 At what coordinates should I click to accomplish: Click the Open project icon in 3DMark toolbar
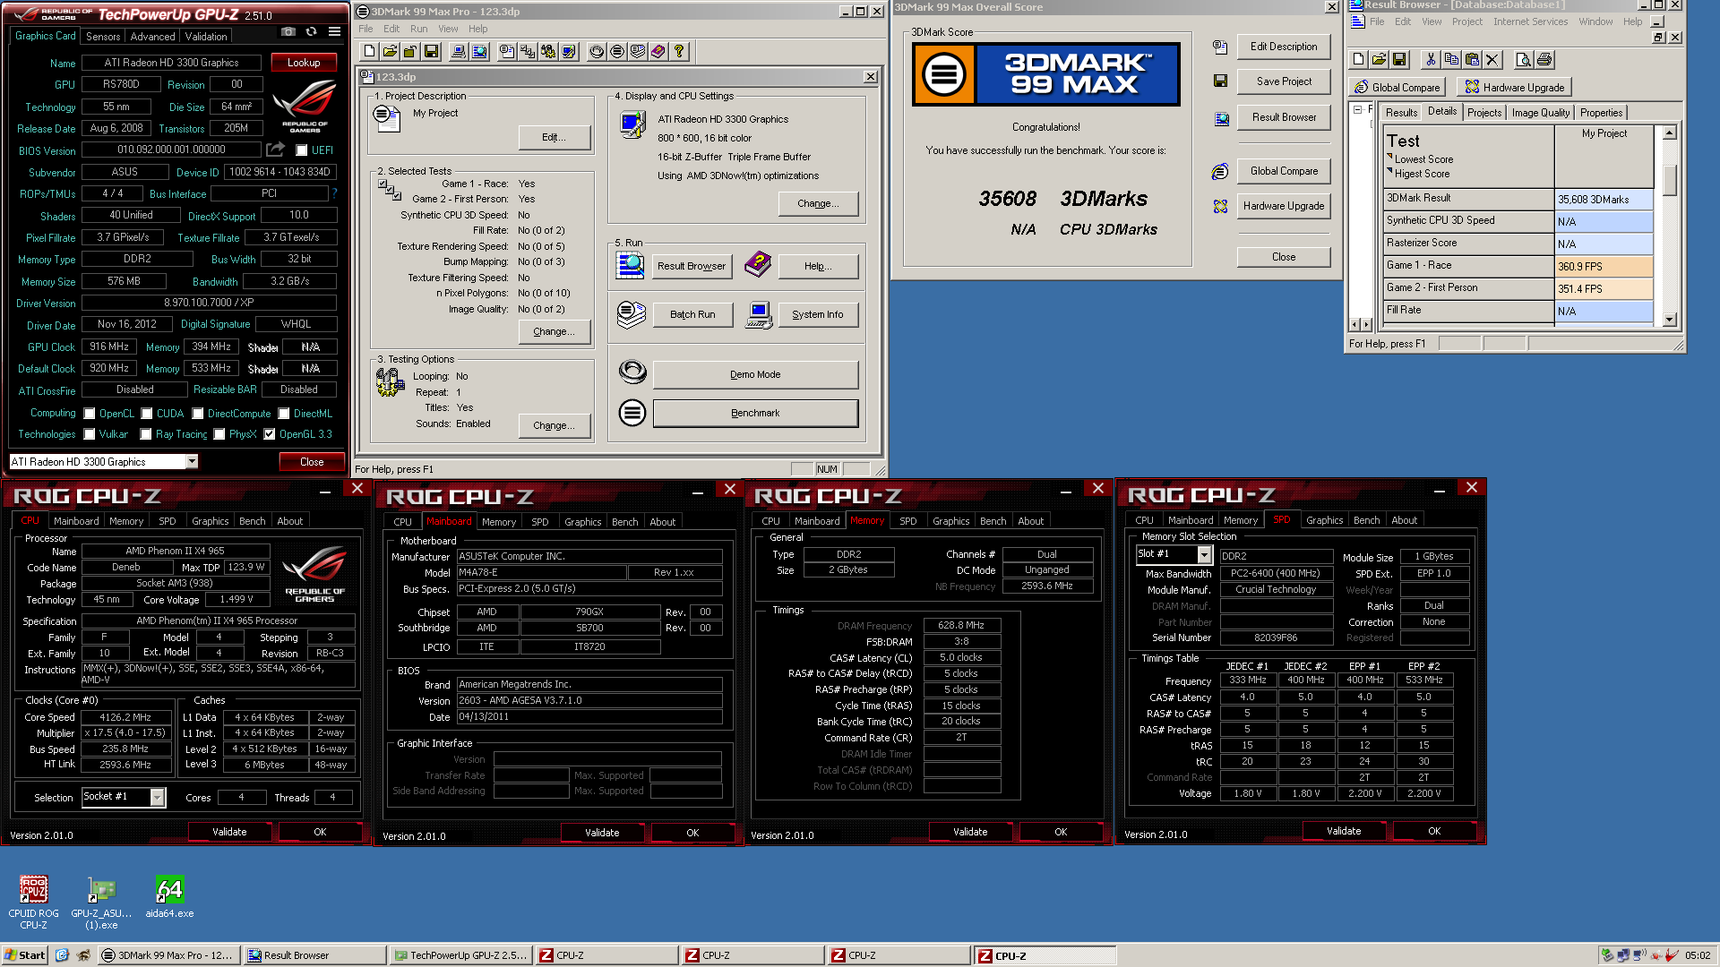click(390, 52)
